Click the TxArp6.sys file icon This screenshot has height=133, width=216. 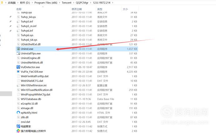pos(18,35)
